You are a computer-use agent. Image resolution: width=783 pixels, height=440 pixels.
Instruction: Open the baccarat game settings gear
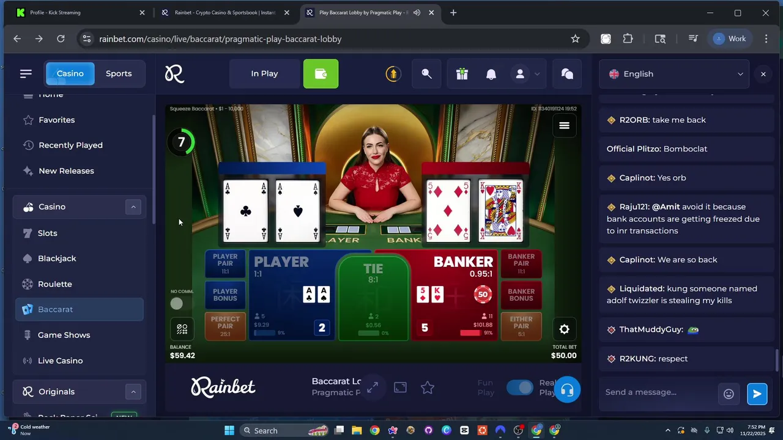tap(564, 329)
